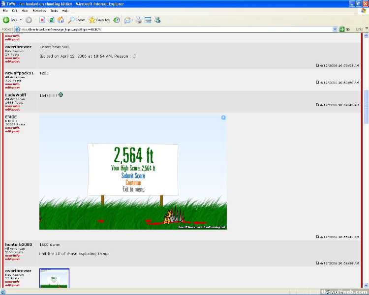Click "edit post" link under hunterb2003

click(x=12, y=259)
